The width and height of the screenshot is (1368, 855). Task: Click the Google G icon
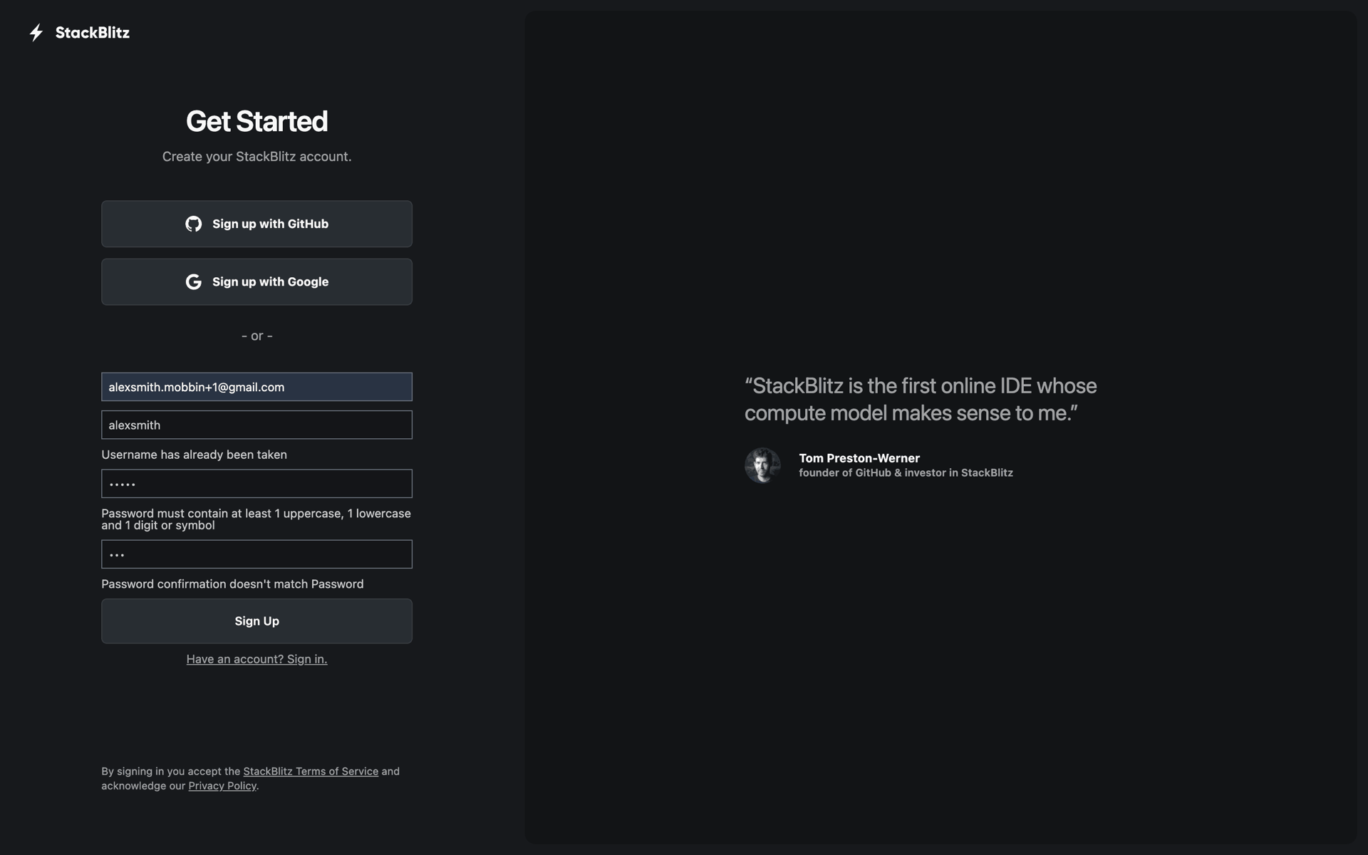(x=193, y=281)
